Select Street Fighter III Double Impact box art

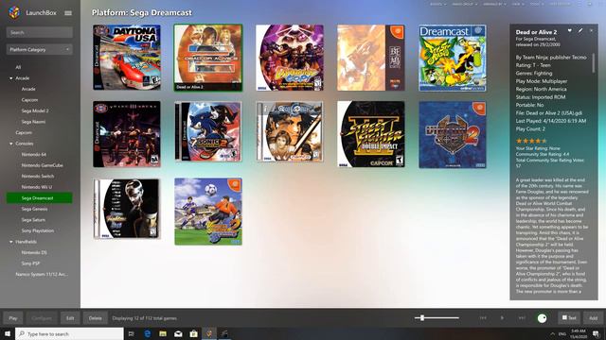(371, 134)
